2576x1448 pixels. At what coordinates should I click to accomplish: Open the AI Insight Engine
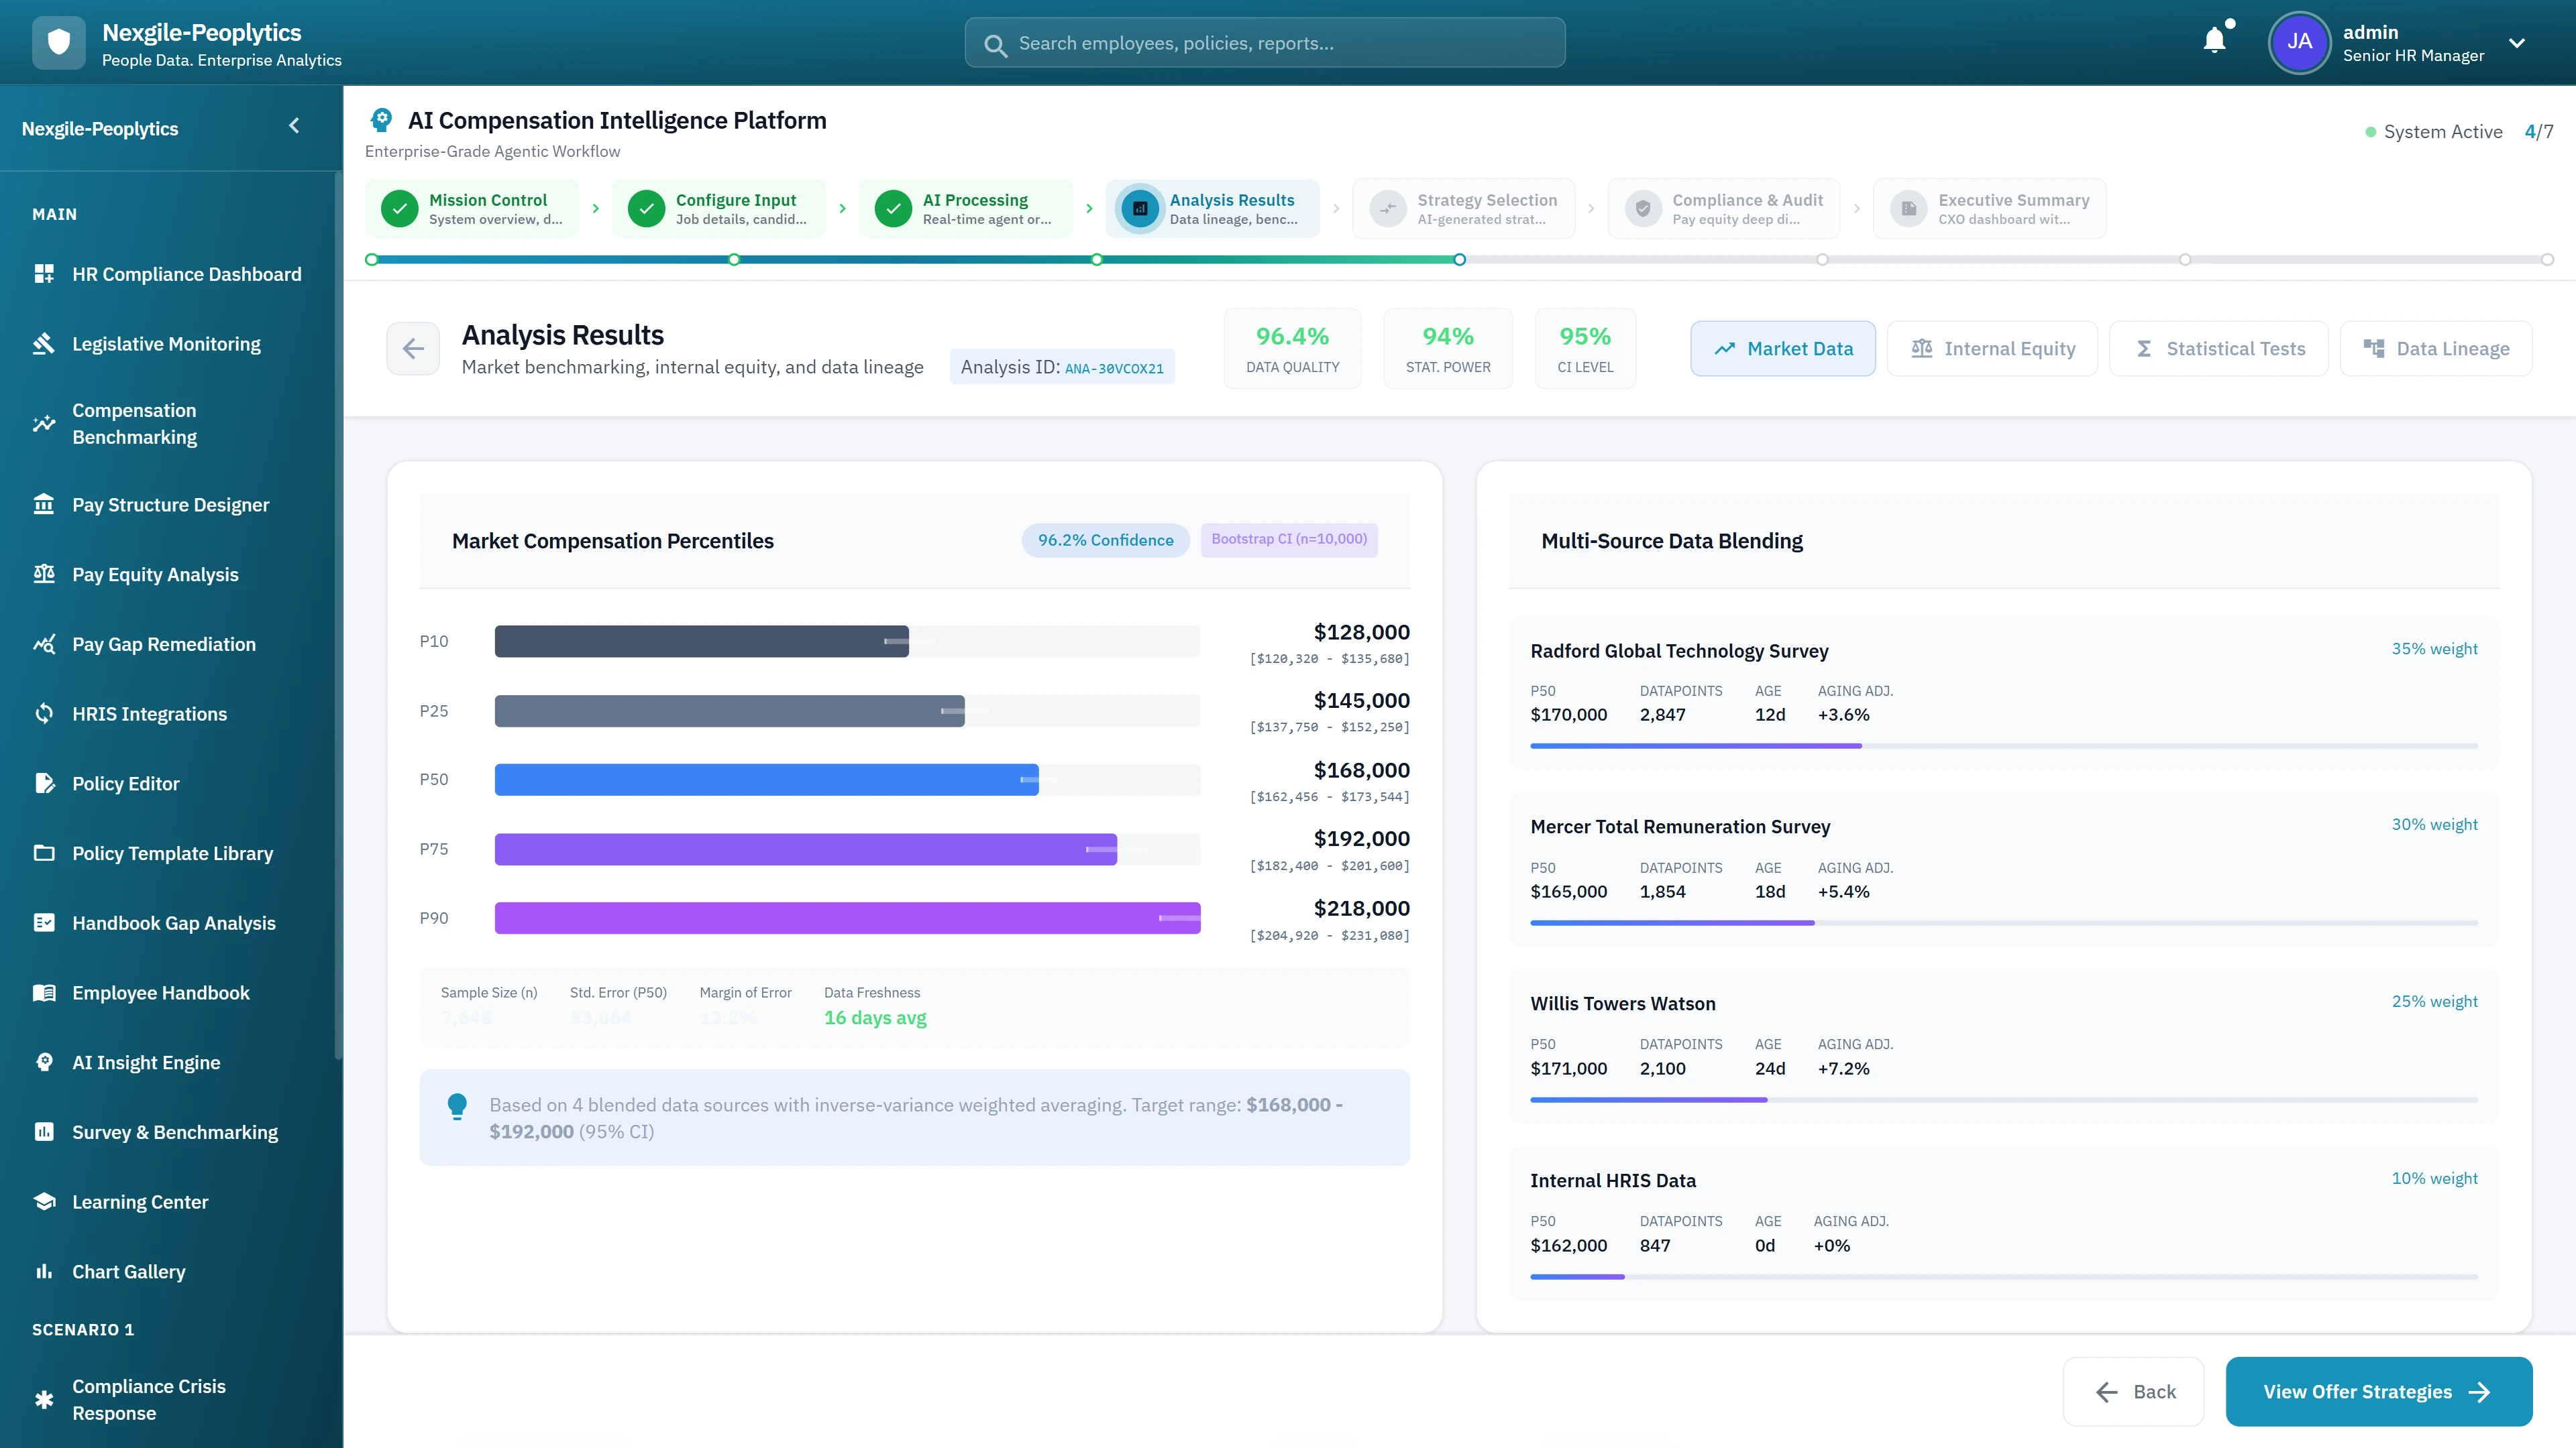click(x=146, y=1063)
